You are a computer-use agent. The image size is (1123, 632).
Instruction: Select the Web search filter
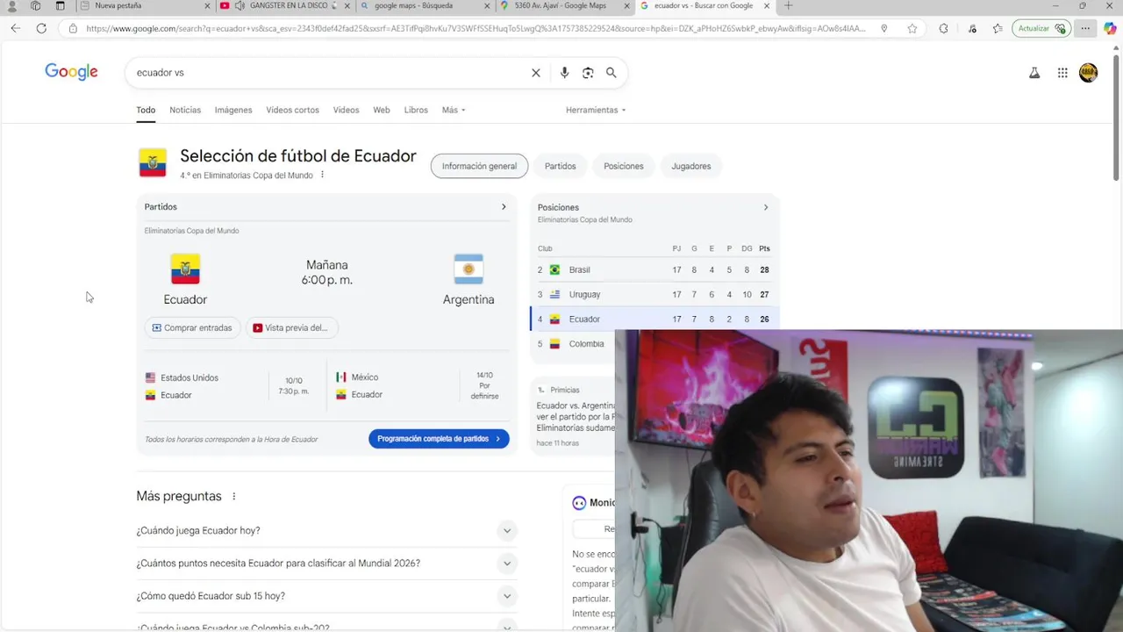click(x=382, y=110)
